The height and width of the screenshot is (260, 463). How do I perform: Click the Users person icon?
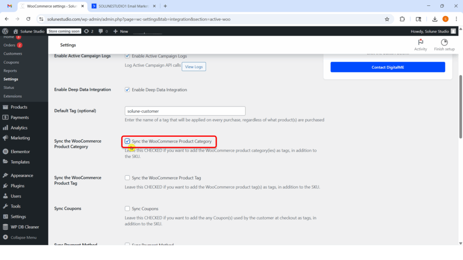coord(5,196)
